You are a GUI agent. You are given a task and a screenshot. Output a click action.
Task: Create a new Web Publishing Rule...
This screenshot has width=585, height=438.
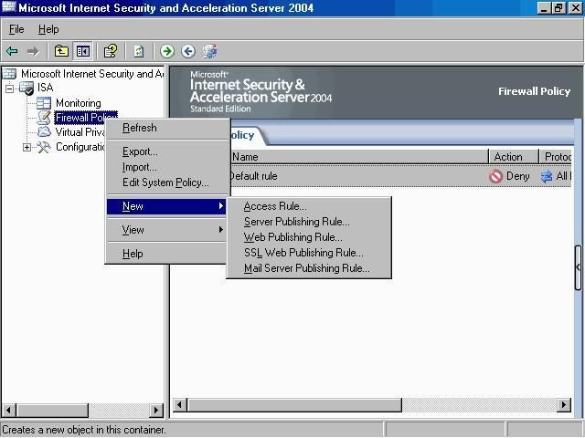309,237
